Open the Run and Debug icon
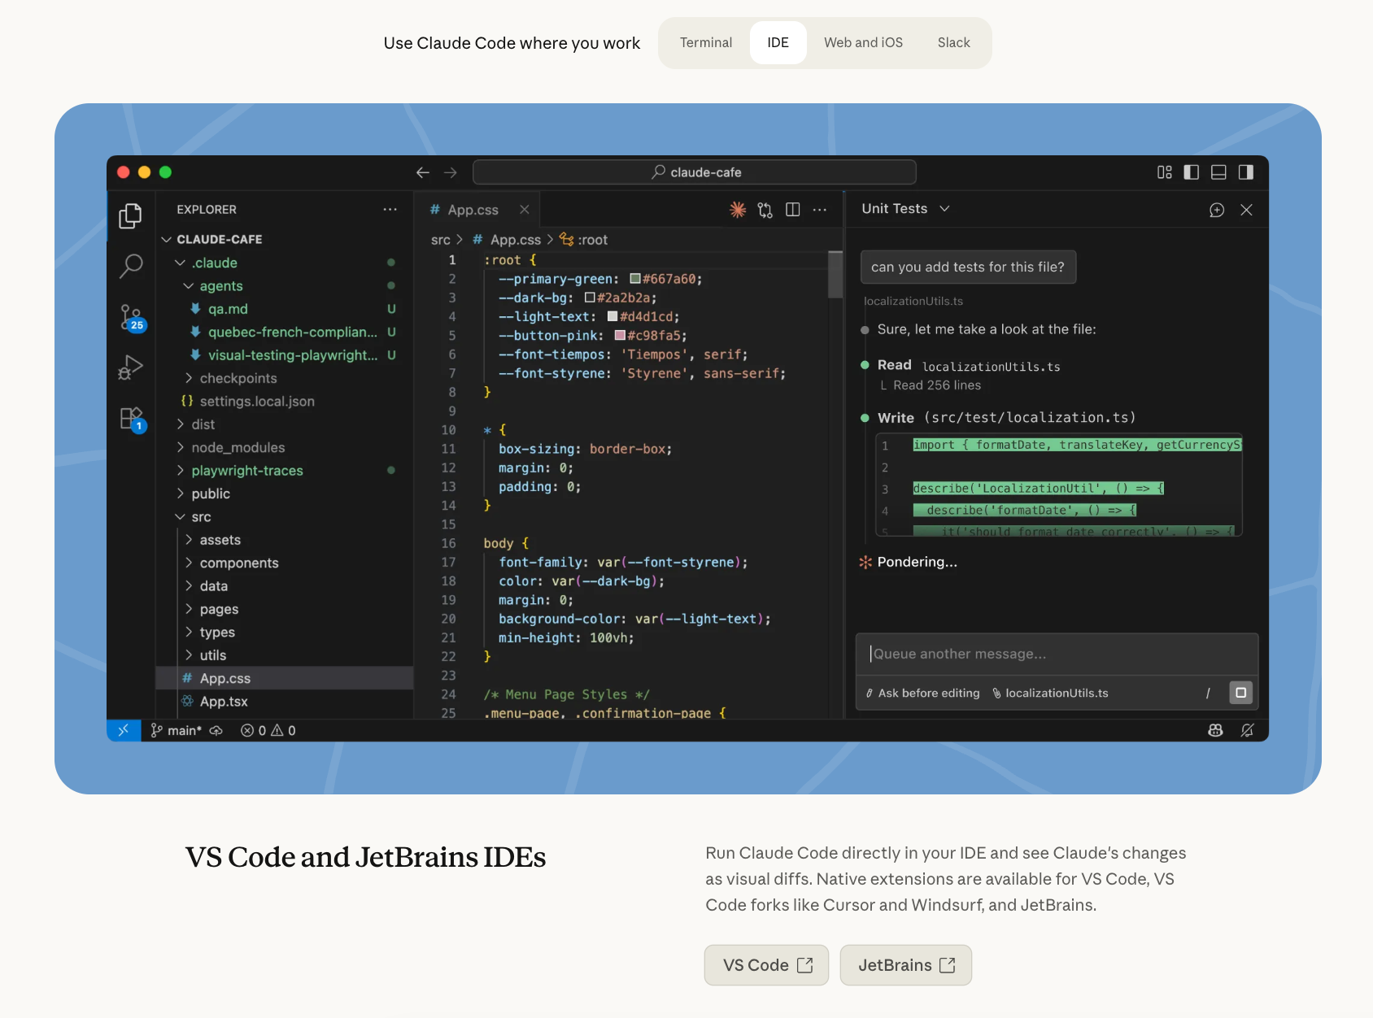The image size is (1373, 1018). coord(130,368)
